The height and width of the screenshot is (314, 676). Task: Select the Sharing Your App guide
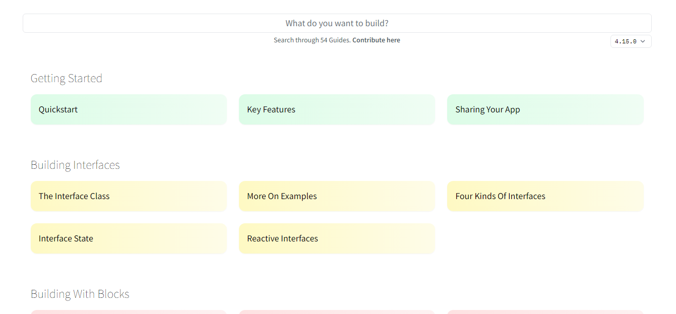(x=545, y=109)
